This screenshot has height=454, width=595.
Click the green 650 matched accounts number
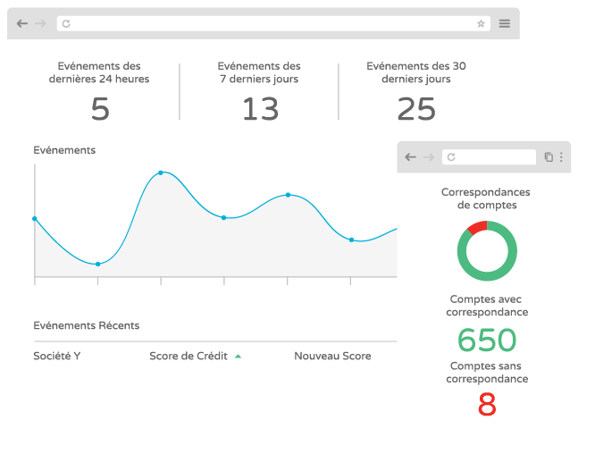pos(487,340)
